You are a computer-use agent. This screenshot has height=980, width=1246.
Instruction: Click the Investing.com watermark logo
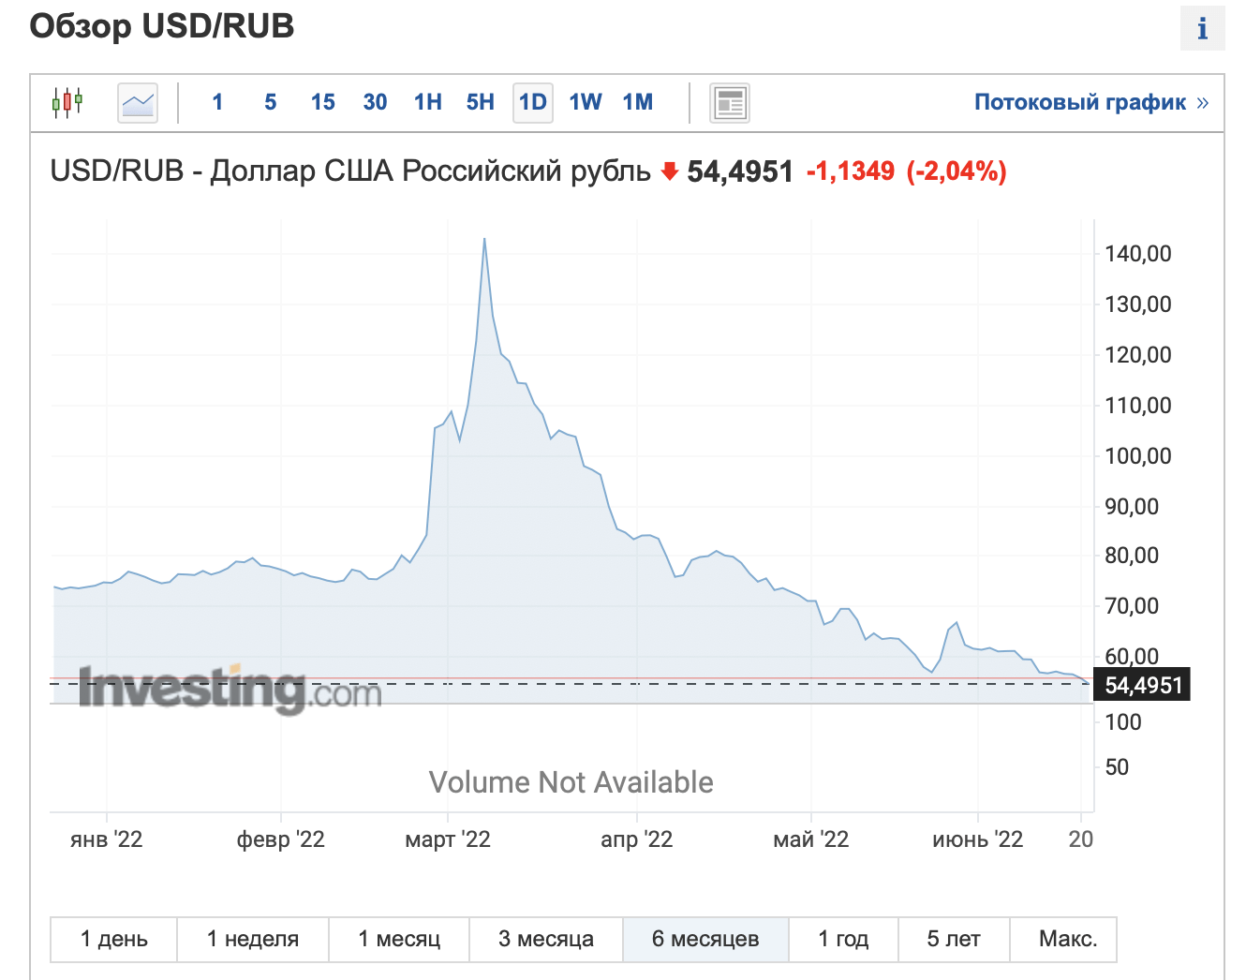pyautogui.click(x=230, y=690)
